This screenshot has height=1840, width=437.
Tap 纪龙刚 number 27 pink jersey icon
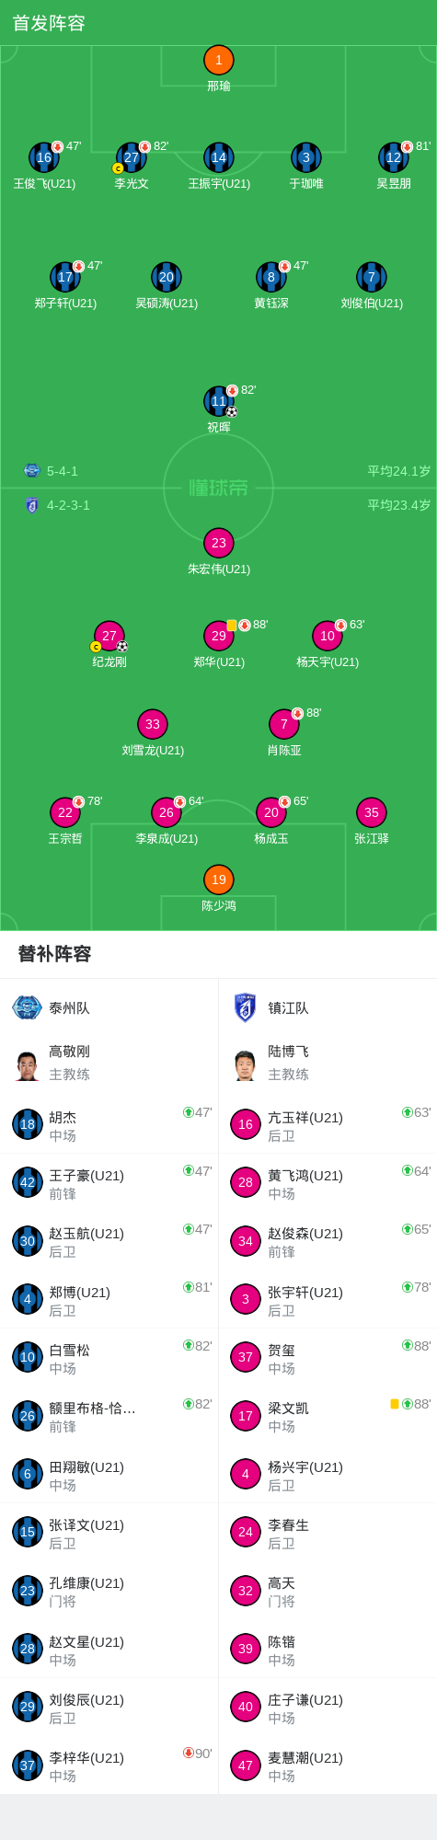coord(109,637)
